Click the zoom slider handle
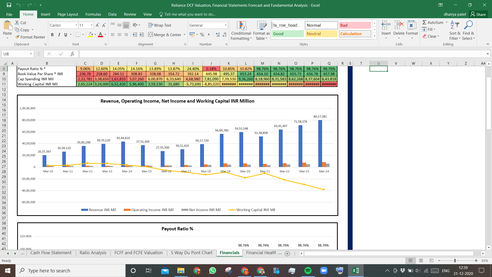492x277 pixels. [455, 261]
